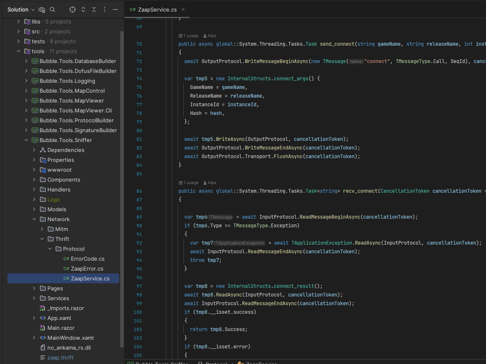Collapse Bubble.Tools.Sniffer project
Screen dimensions: 486x364
coord(26,140)
